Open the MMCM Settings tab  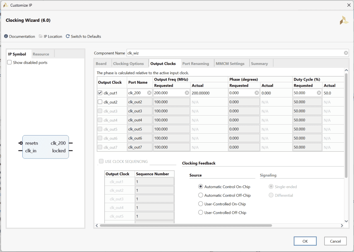click(x=230, y=63)
